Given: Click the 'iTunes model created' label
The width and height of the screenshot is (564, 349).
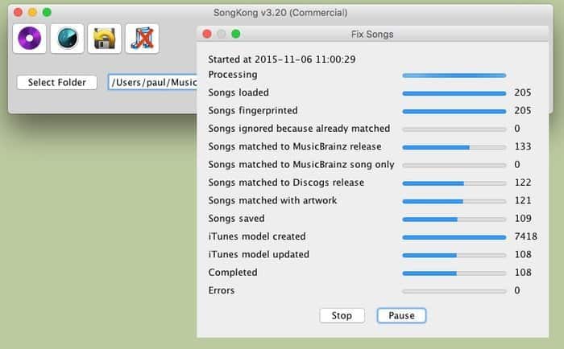Looking at the screenshot, I should coord(257,236).
